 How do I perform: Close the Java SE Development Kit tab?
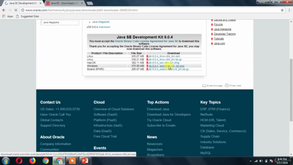point(40,3)
